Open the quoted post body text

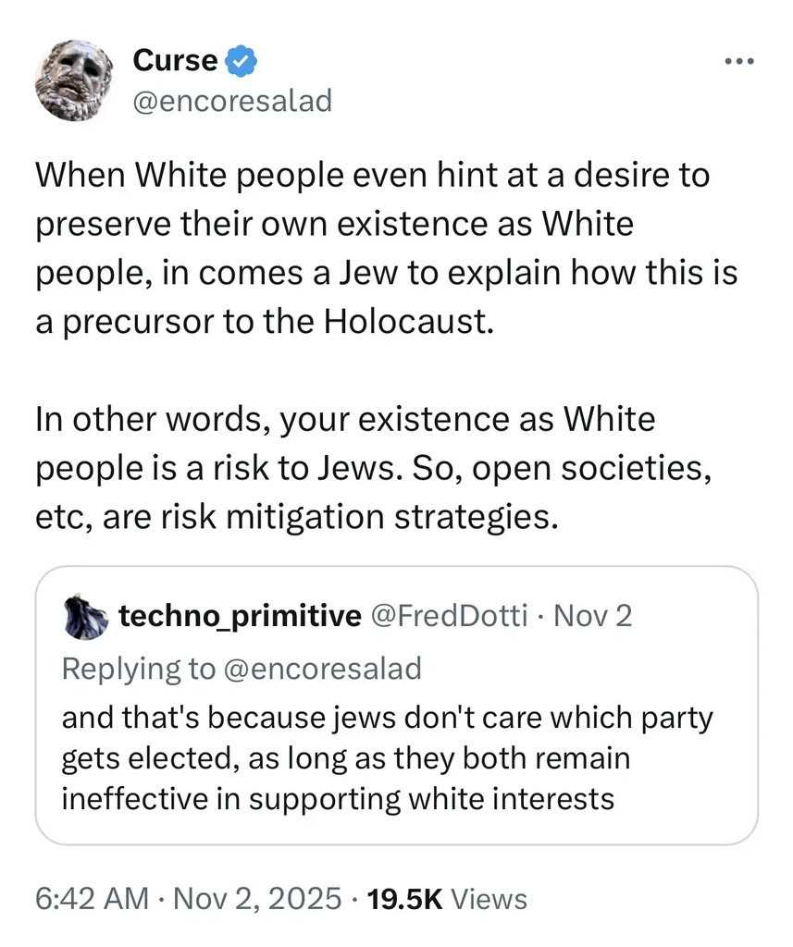[387, 757]
